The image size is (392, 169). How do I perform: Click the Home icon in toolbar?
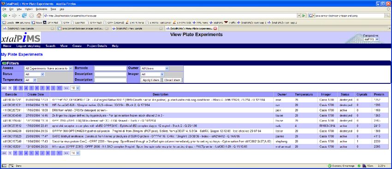(x=39, y=16)
